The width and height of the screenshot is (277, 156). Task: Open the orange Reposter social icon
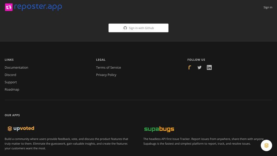point(190,67)
